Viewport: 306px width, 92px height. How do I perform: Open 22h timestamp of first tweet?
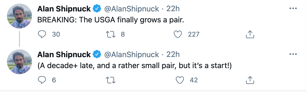(173, 9)
